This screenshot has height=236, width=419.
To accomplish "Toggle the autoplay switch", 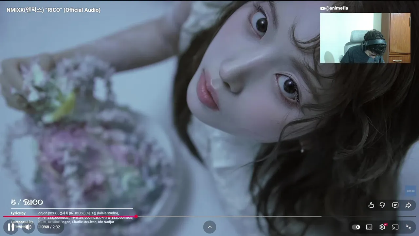I will (x=356, y=227).
